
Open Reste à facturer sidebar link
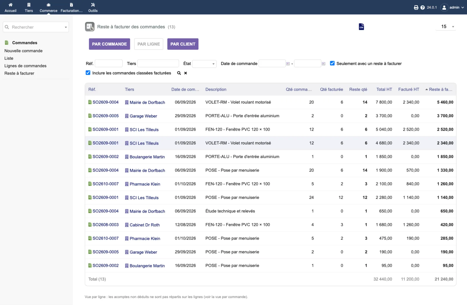(19, 73)
